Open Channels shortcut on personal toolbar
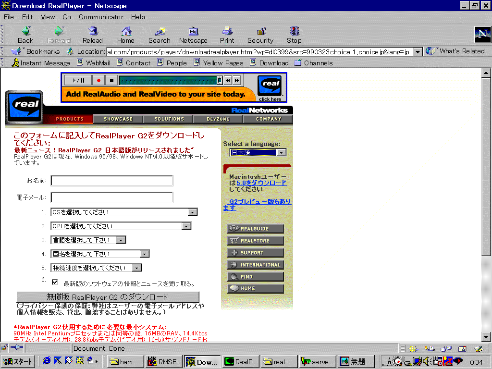Image resolution: width=492 pixels, height=369 pixels. click(x=313, y=63)
